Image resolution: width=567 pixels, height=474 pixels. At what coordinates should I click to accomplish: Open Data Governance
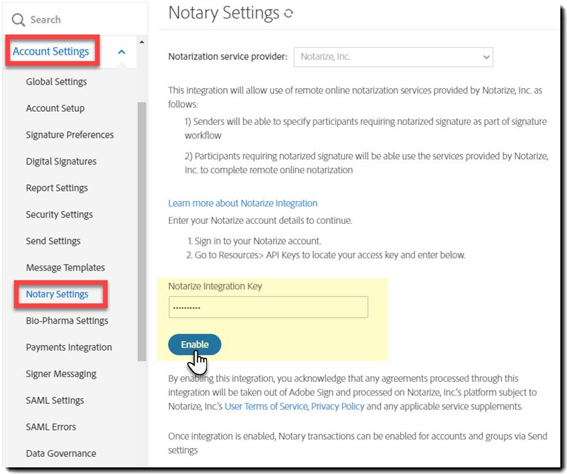[61, 454]
